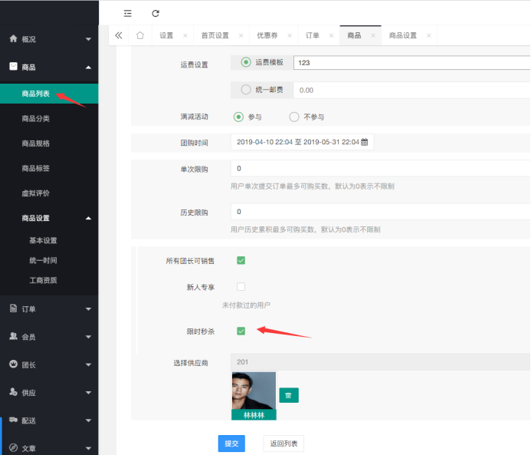Delete supplier with green trash icon
Viewport: 531px width, 455px height.
(x=288, y=395)
